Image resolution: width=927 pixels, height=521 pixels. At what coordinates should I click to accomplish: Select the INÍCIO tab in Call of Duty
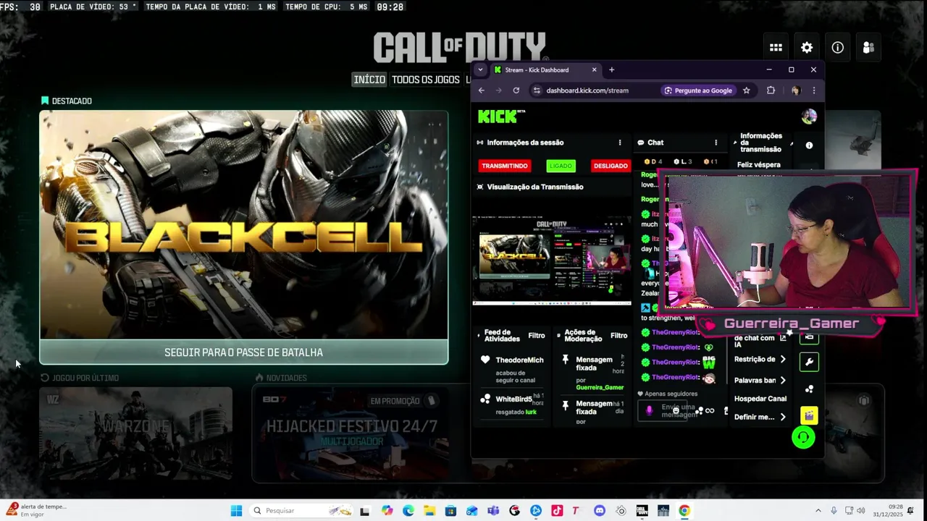click(x=369, y=80)
